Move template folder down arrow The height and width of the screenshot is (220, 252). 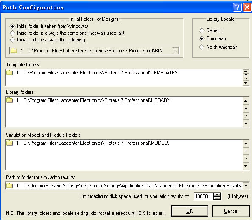[246, 83]
